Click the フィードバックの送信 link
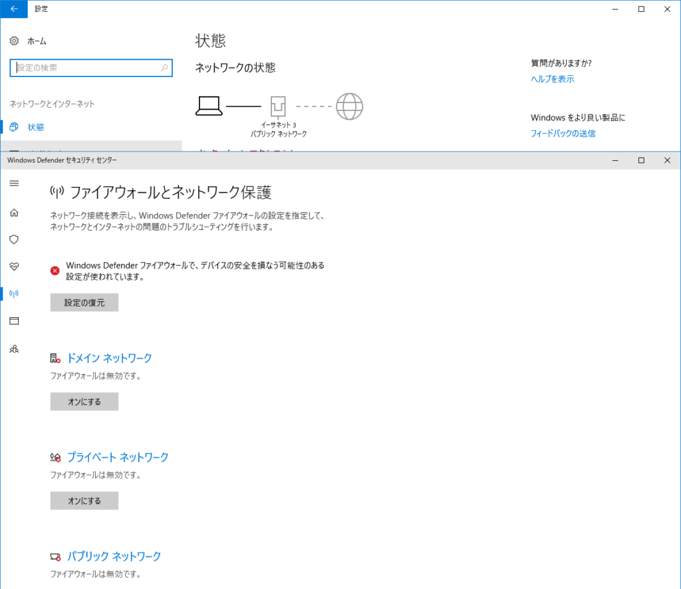Screen dimensions: 681x589 [563, 134]
